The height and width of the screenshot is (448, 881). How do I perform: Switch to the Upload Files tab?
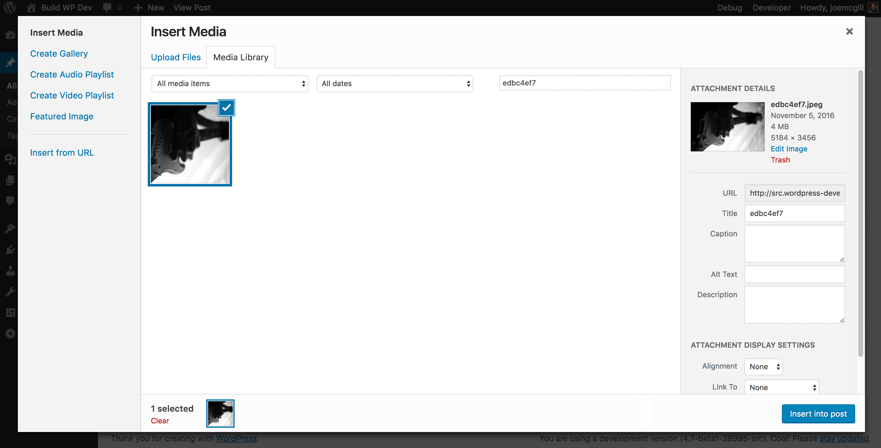coord(176,57)
